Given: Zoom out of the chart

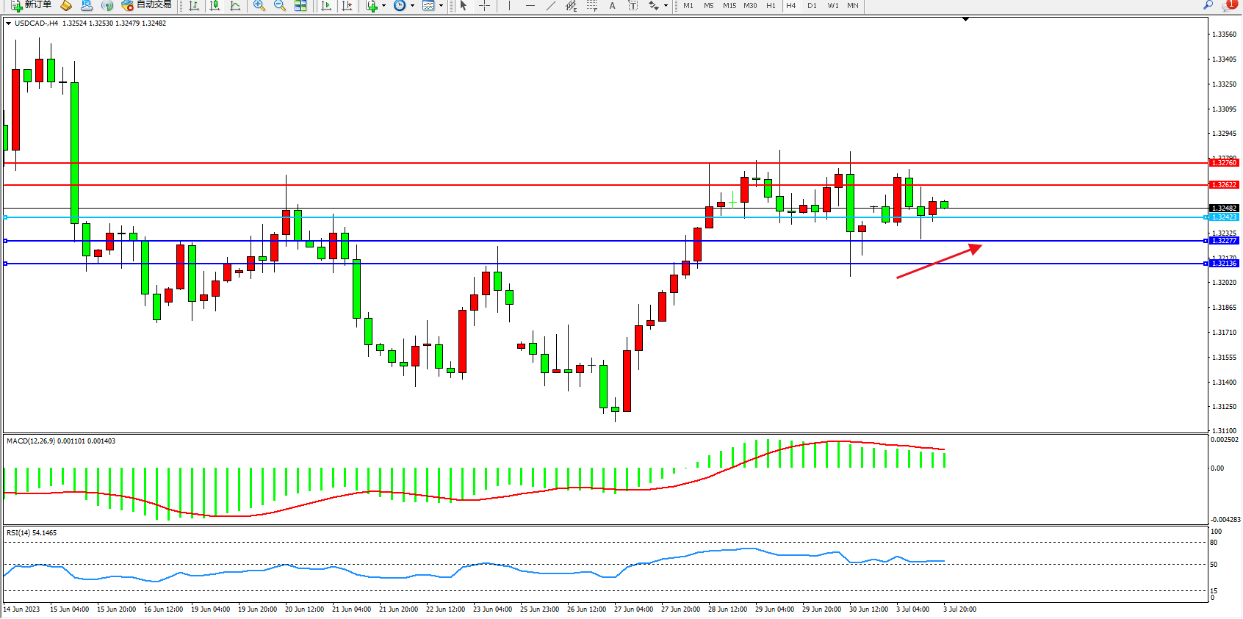Looking at the screenshot, I should [x=279, y=6].
